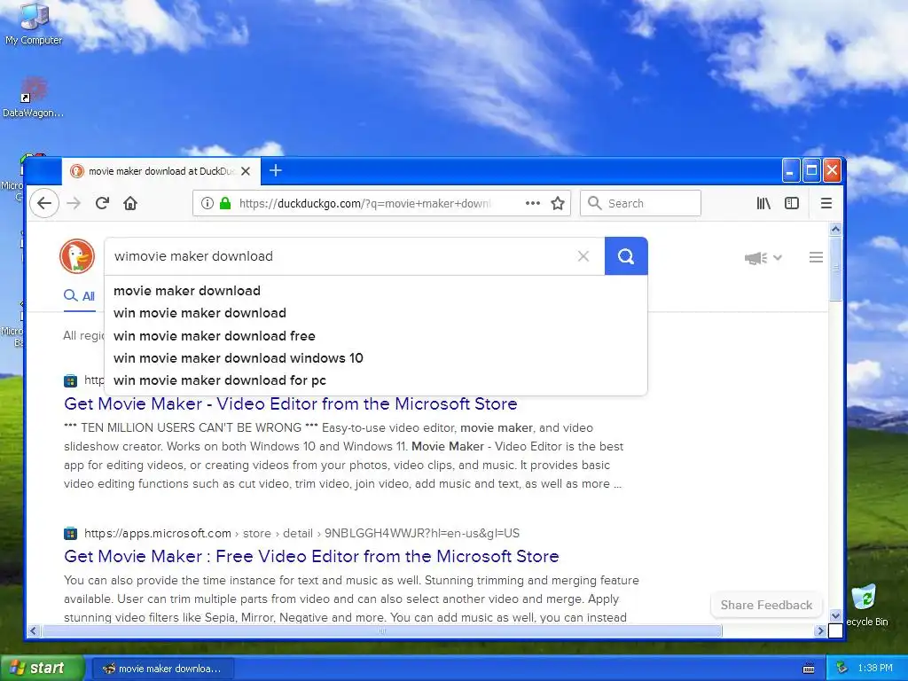The height and width of the screenshot is (681, 908).
Task: Click the Microsoft favicon of first result
Action: [70, 380]
